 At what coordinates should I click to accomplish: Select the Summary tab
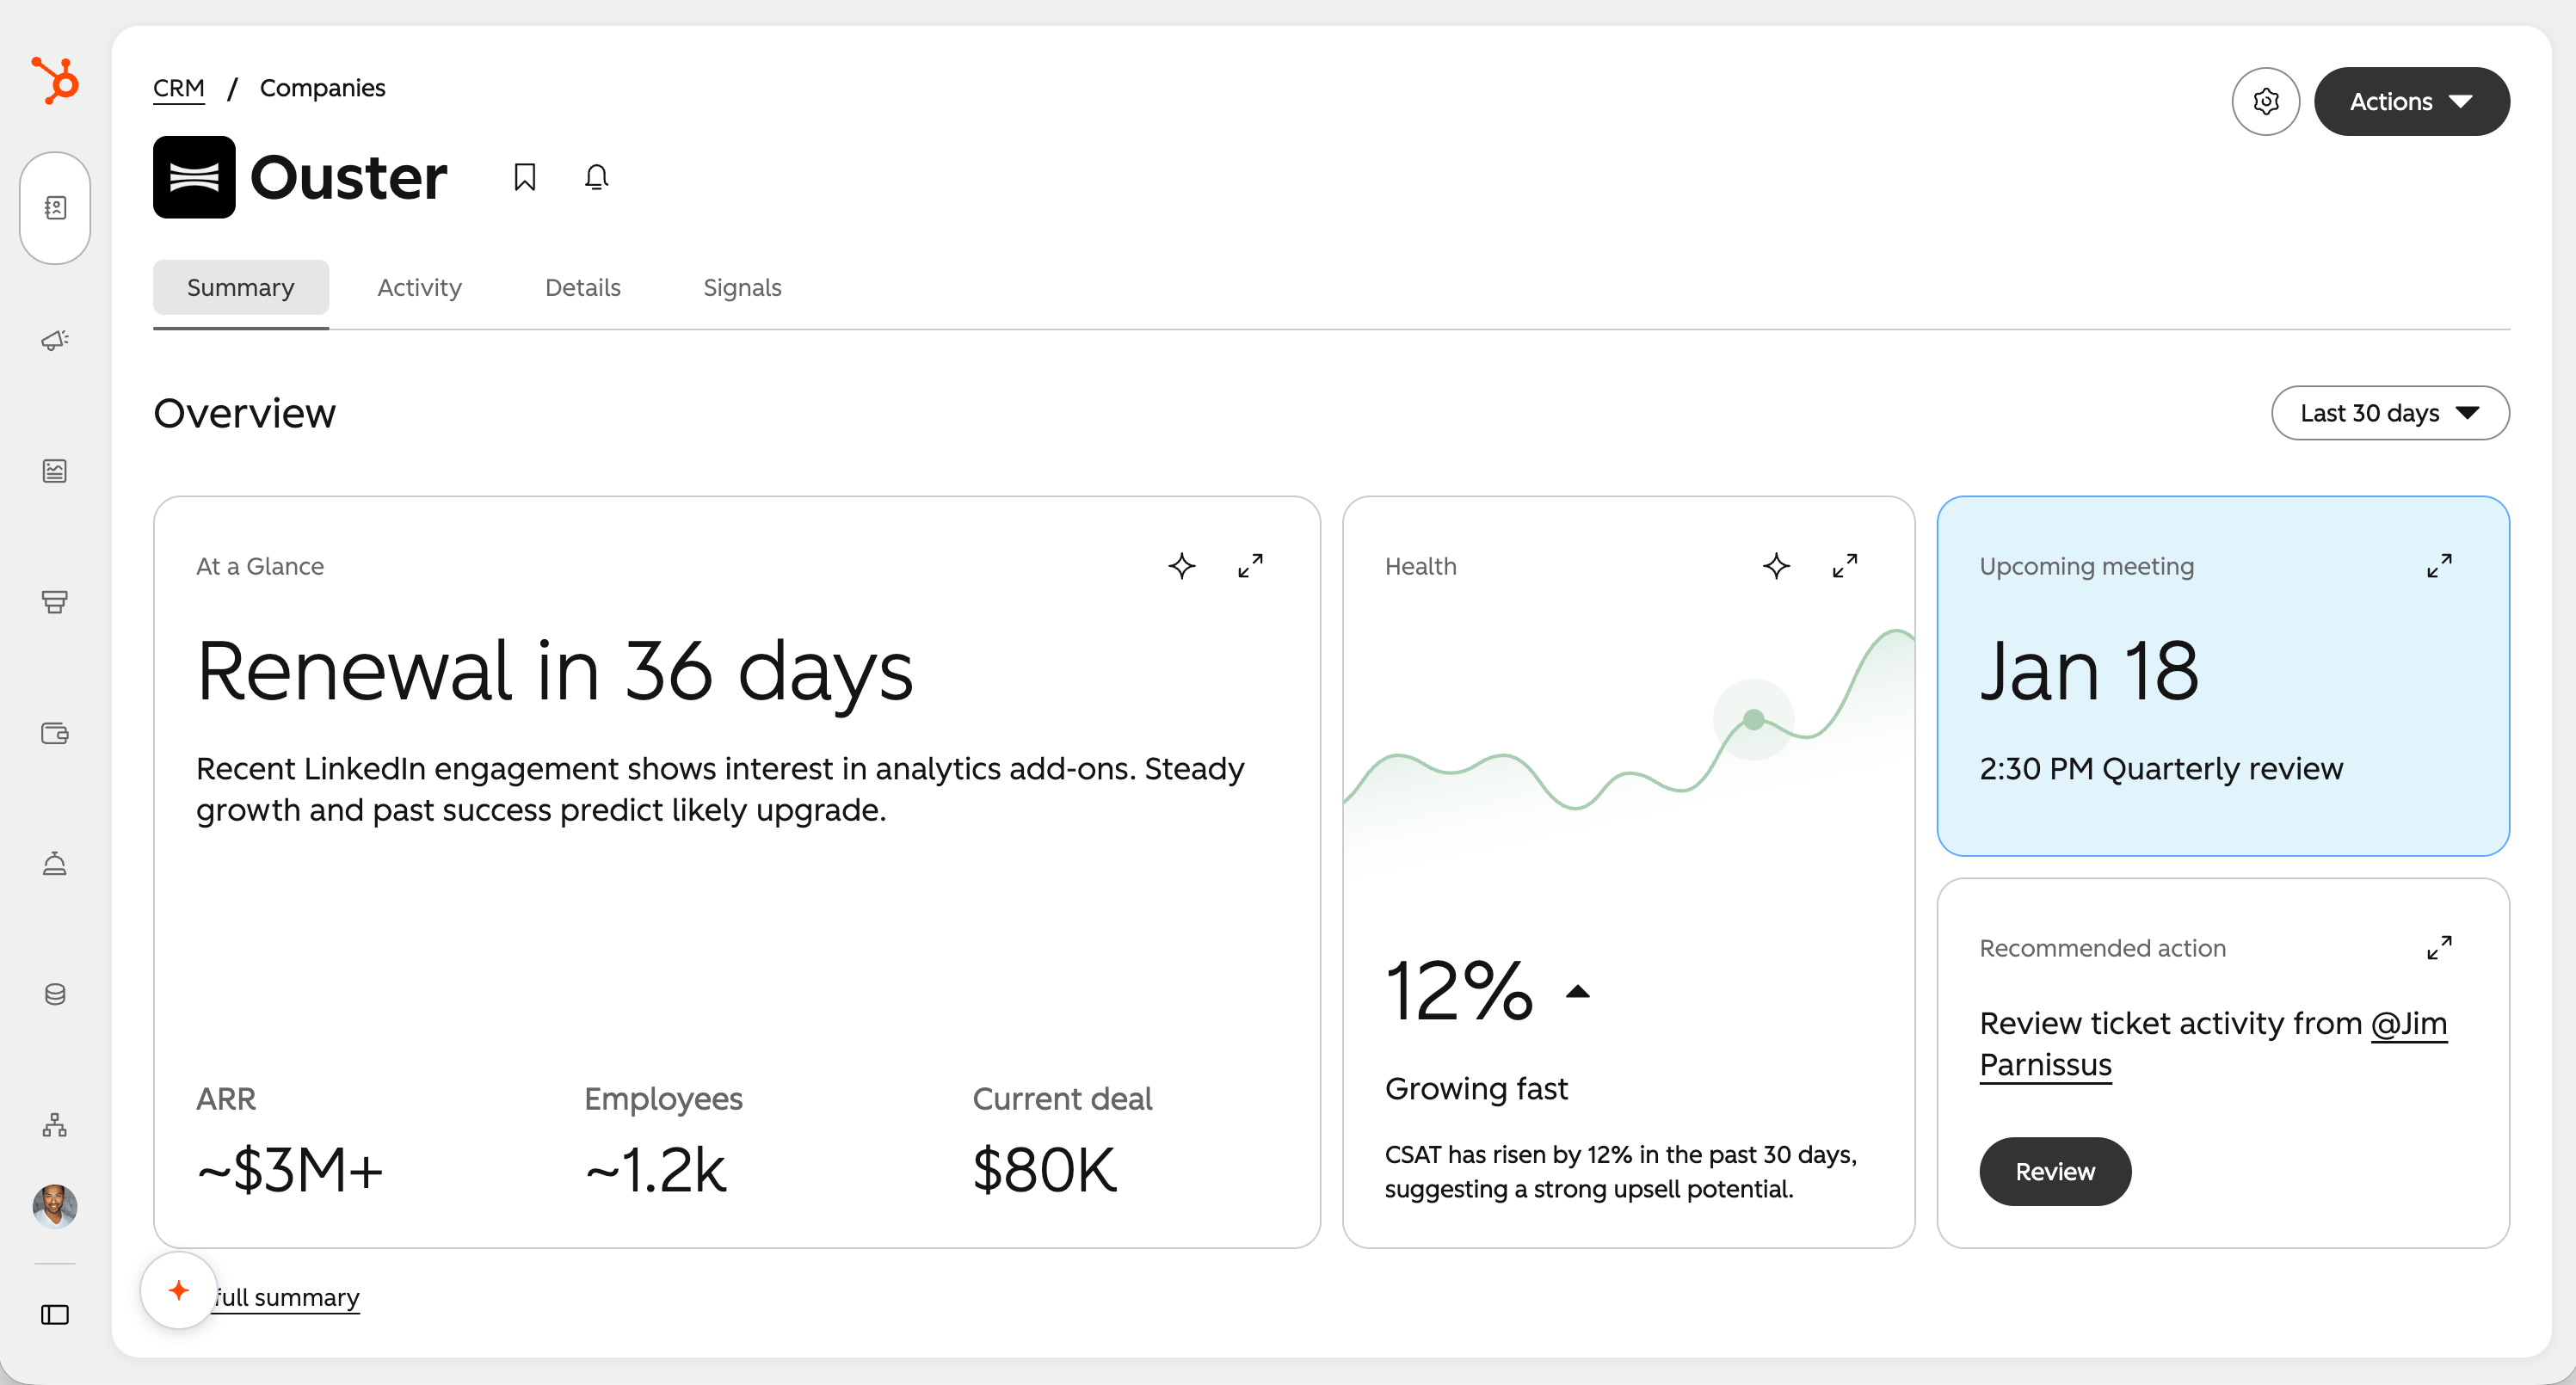[241, 288]
